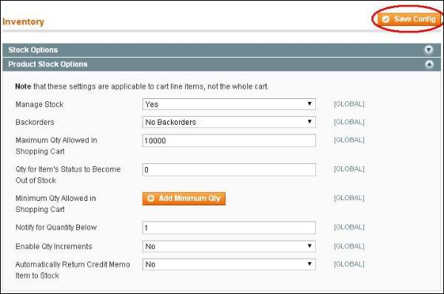
Task: Expand the Stock Options section arrow icon
Action: [428, 49]
